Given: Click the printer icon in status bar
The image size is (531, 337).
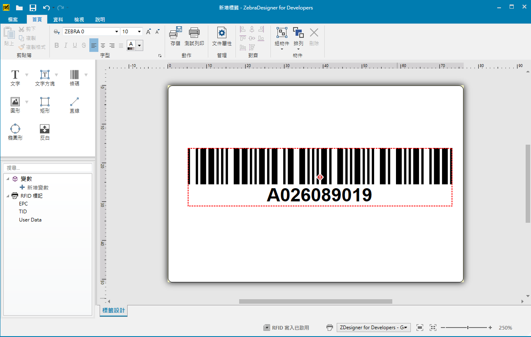Looking at the screenshot, I should tap(330, 328).
